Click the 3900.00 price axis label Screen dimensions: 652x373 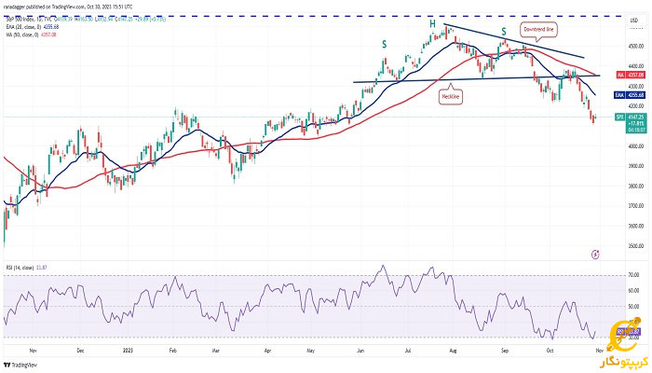(x=636, y=166)
